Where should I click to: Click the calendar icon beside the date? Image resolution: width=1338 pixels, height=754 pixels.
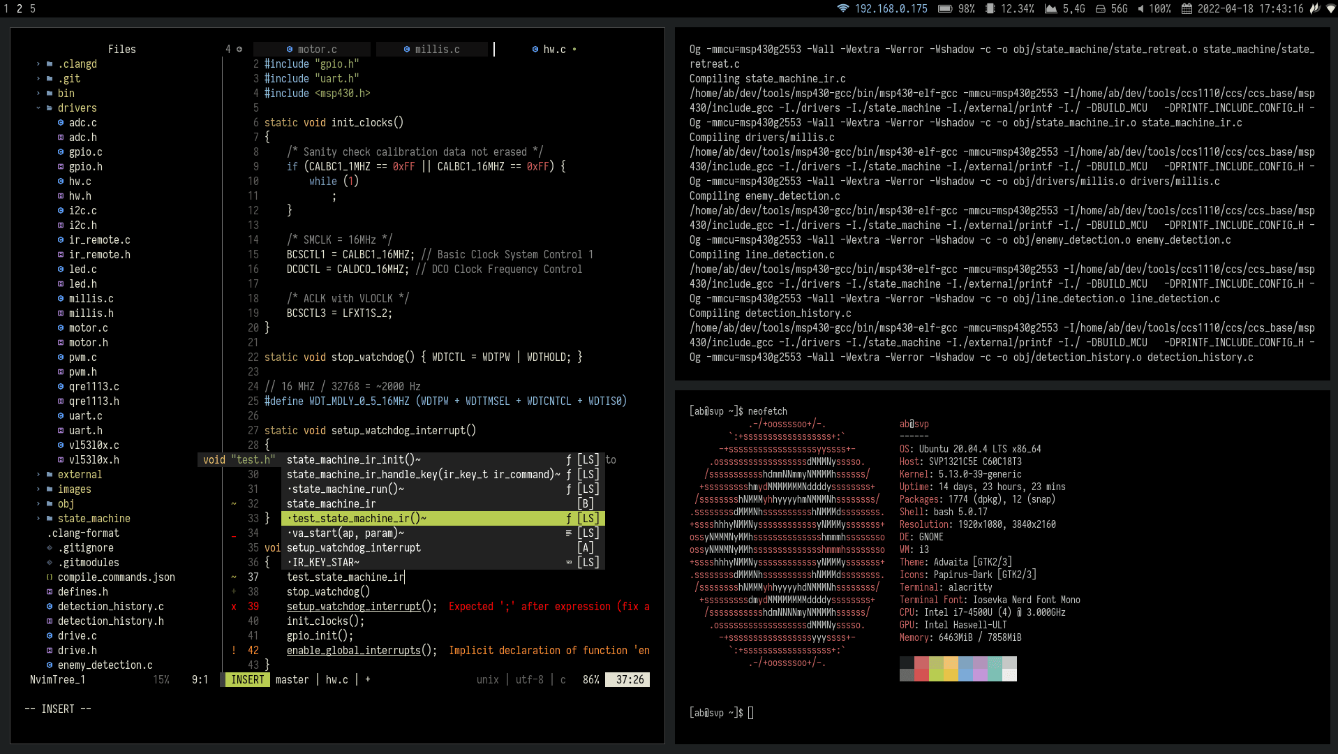pos(1187,8)
